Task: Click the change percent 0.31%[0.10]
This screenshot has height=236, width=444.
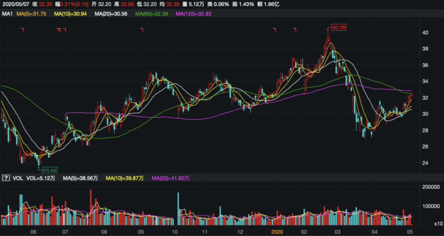Action: 74,4
